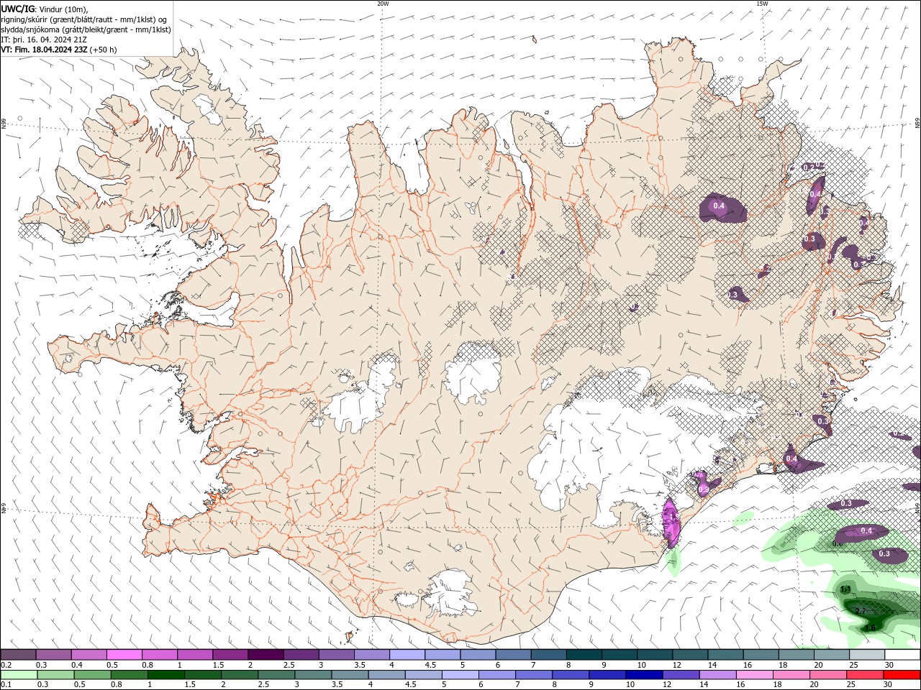Select the dark purple 2 swatch in snow legend
The width and height of the screenshot is (921, 690).
pos(265,655)
